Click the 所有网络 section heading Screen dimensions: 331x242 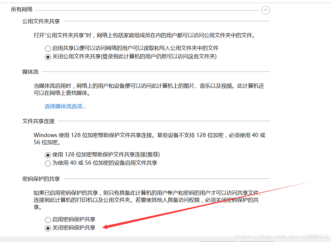click(22, 10)
